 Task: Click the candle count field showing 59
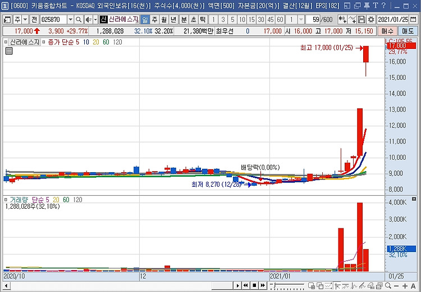(x=313, y=19)
